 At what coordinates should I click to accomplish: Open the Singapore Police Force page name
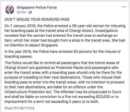coord(37,7)
